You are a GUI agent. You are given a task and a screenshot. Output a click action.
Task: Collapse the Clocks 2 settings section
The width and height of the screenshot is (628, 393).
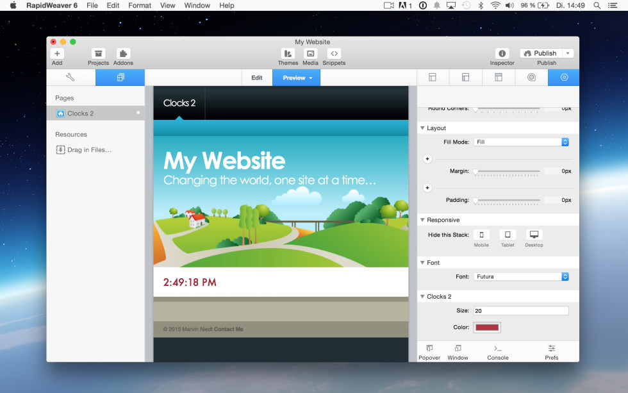click(x=422, y=296)
